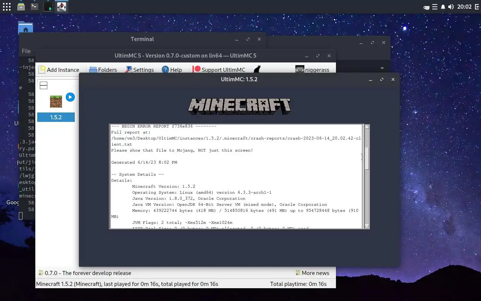Select the 1.5.2 instance label
This screenshot has height=301, width=481.
56,117
